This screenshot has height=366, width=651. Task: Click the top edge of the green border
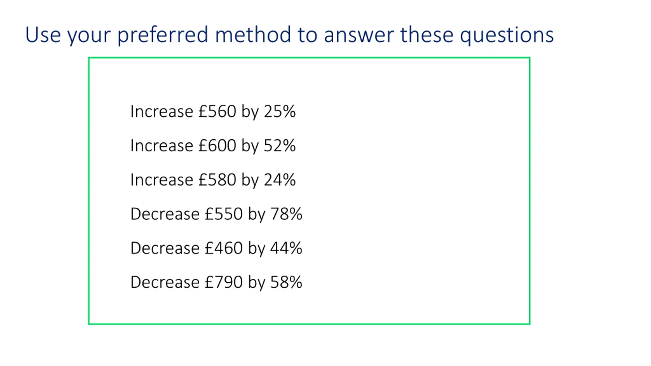pos(309,58)
